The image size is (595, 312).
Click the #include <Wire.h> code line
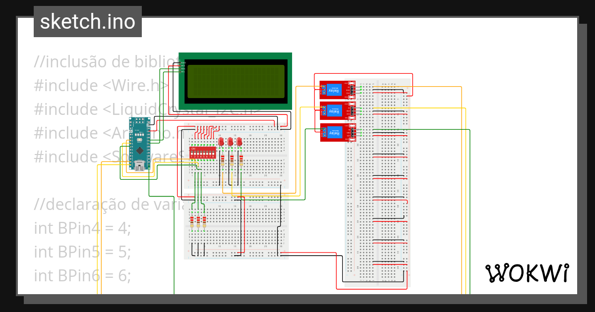tap(102, 85)
